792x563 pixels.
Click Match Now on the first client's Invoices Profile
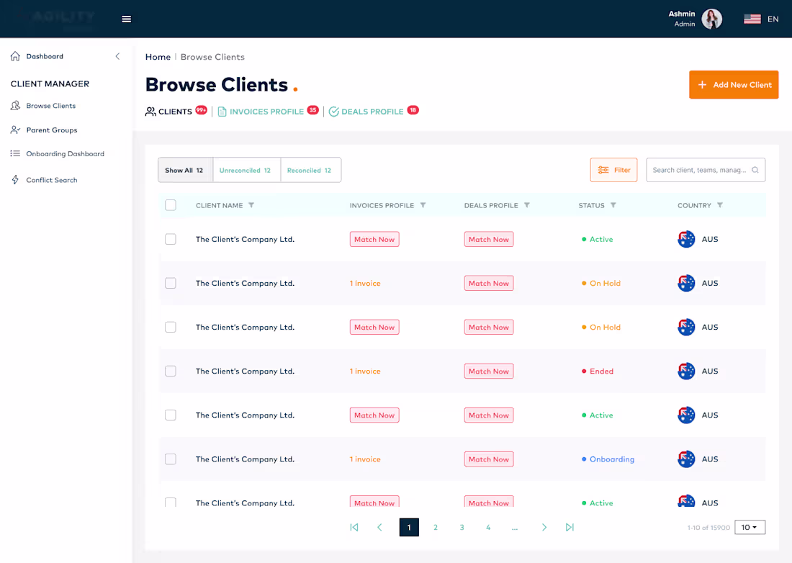[x=374, y=239]
